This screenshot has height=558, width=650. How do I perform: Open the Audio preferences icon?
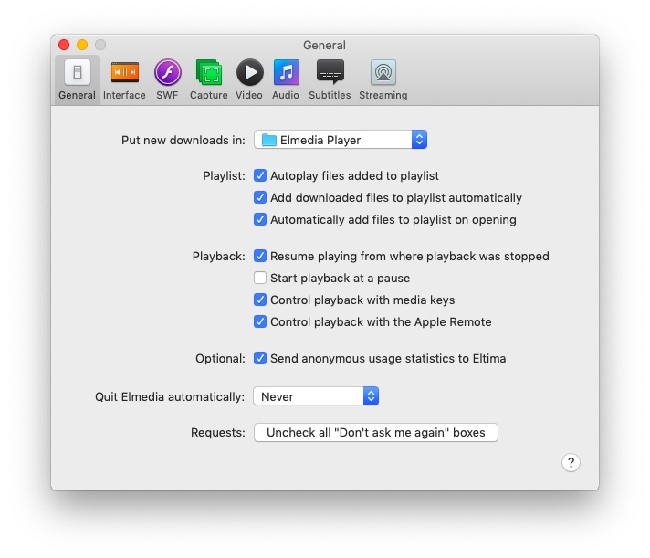pyautogui.click(x=286, y=72)
